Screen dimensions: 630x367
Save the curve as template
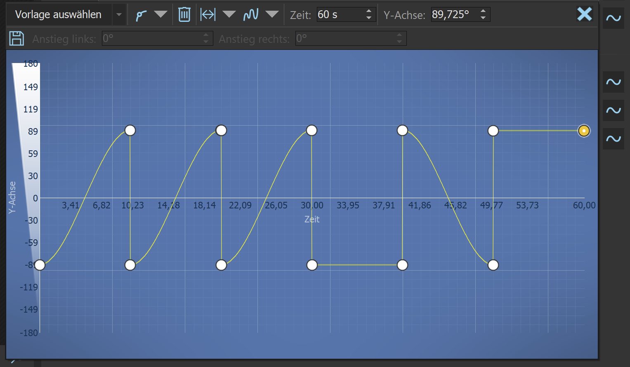(x=17, y=39)
